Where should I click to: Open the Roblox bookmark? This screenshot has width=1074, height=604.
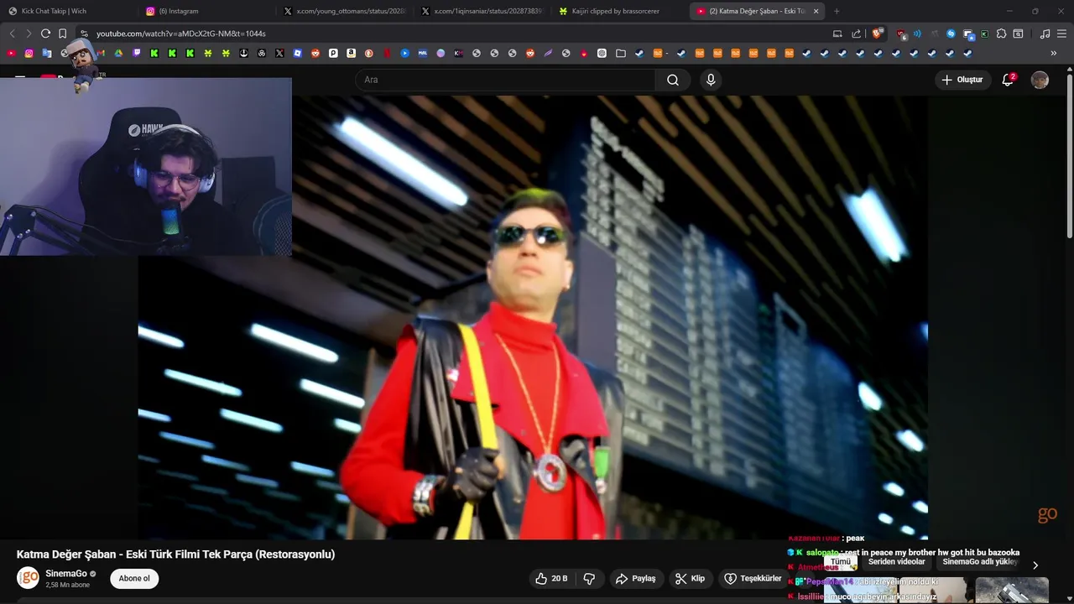(x=298, y=53)
